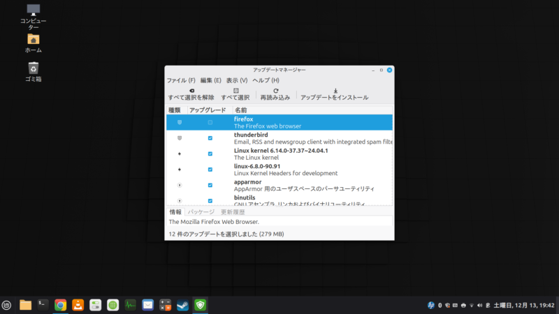Open VLC media player from the taskbar
This screenshot has height=314, width=559.
coord(79,304)
